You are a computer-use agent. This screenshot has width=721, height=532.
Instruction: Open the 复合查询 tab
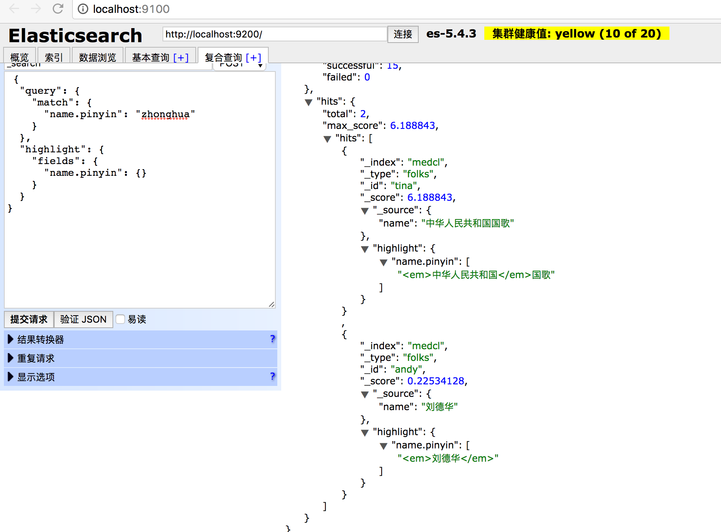223,57
